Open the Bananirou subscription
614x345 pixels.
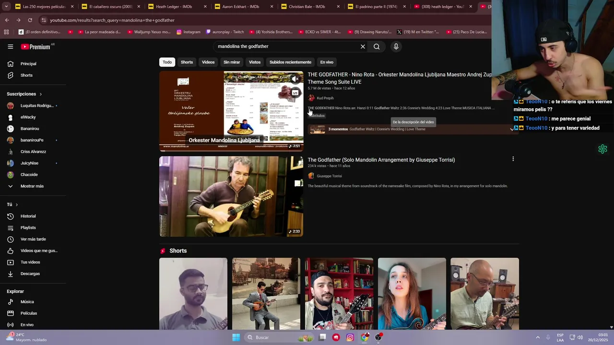tap(30, 128)
